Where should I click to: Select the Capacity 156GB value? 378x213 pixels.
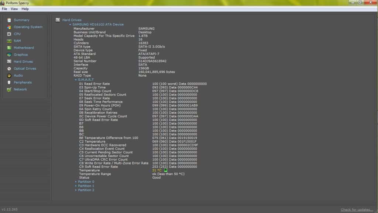[x=144, y=68]
